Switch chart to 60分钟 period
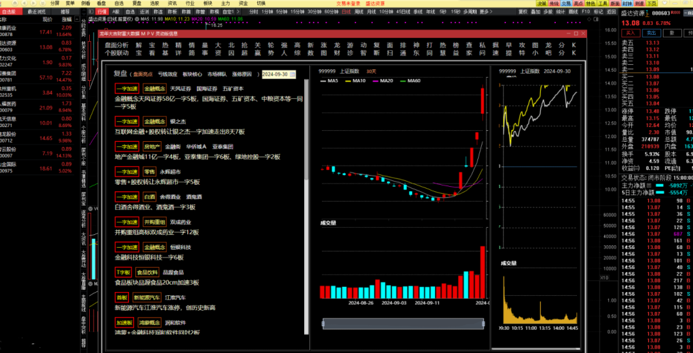Screen dimensions: 693x353 332,12
